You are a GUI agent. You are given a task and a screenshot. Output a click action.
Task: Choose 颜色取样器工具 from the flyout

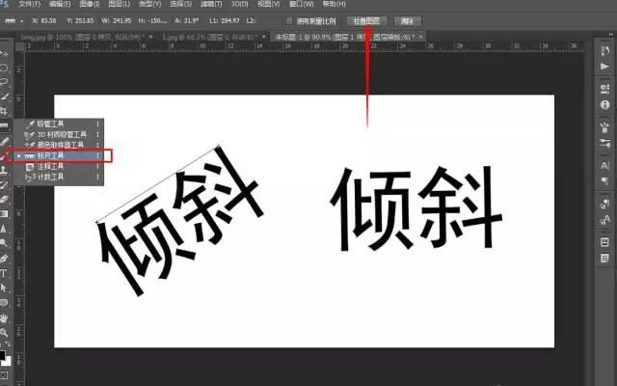[x=59, y=145]
